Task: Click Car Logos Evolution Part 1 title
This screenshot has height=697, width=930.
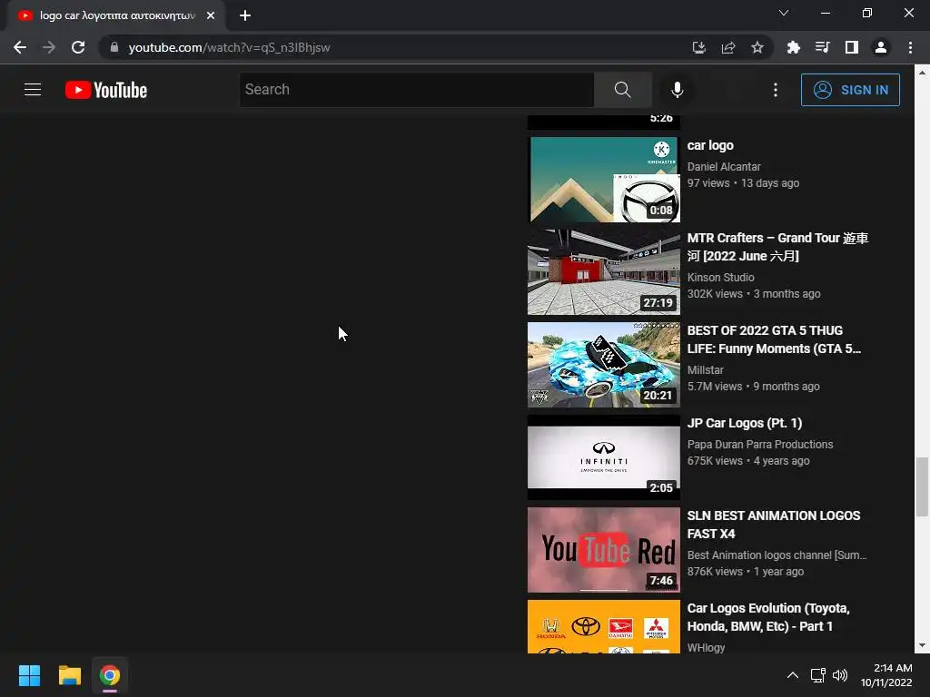Action: tap(768, 617)
